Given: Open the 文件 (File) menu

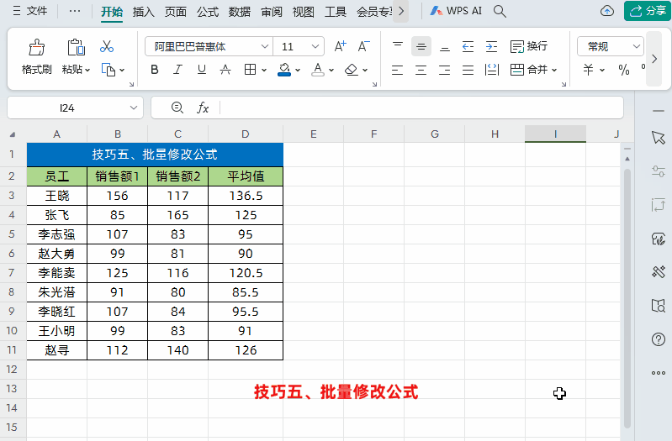Looking at the screenshot, I should click(x=30, y=12).
